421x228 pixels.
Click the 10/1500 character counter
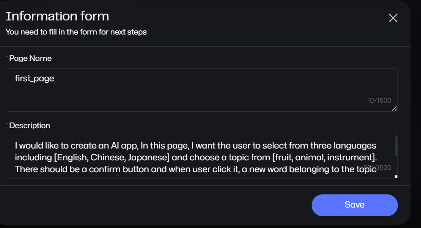[379, 100]
